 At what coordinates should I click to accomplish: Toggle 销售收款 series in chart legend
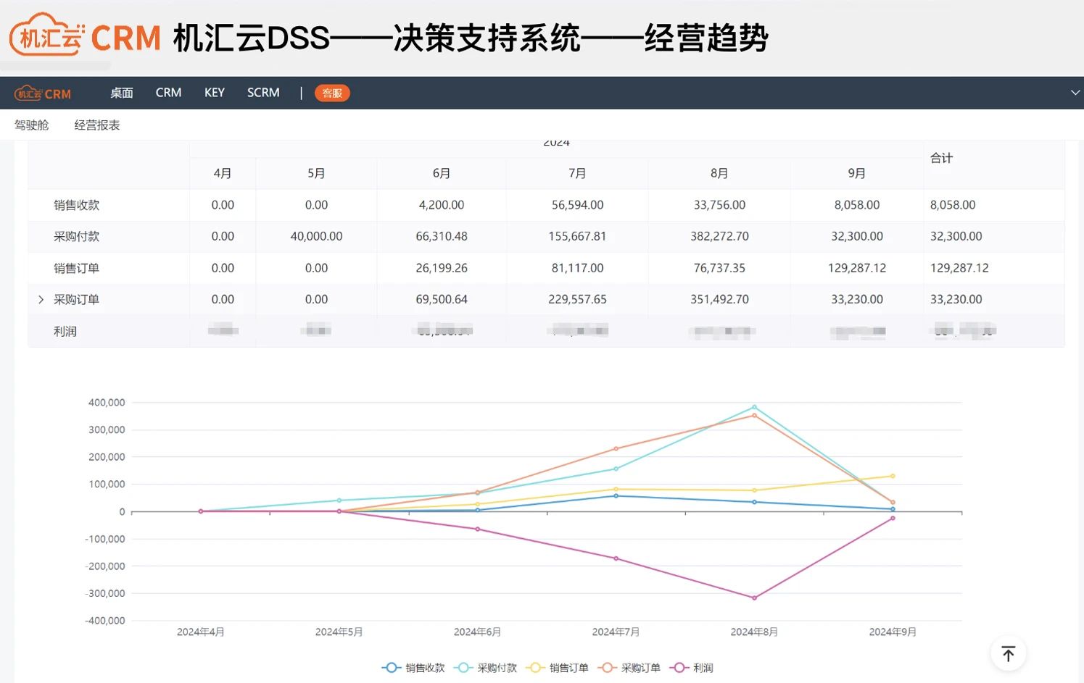(413, 668)
